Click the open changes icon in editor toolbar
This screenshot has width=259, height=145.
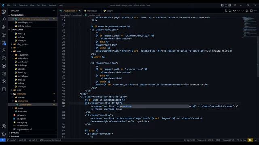230,11
